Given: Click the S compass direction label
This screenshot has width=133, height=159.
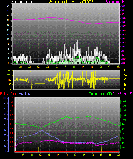Looking at the screenshot, I should (x=125, y=80).
